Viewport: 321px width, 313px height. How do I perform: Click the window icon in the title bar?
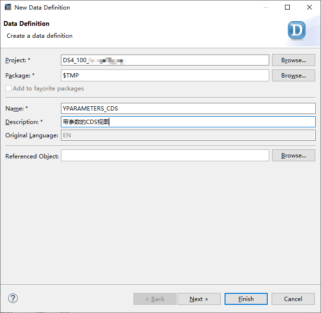[8, 8]
